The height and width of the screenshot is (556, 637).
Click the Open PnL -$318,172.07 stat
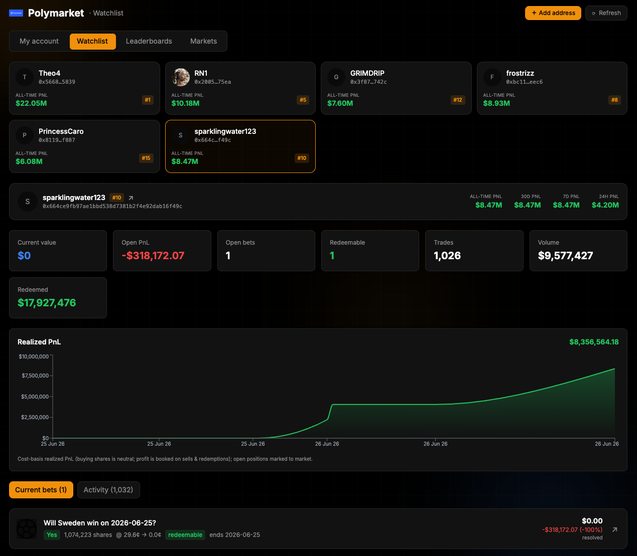click(162, 251)
